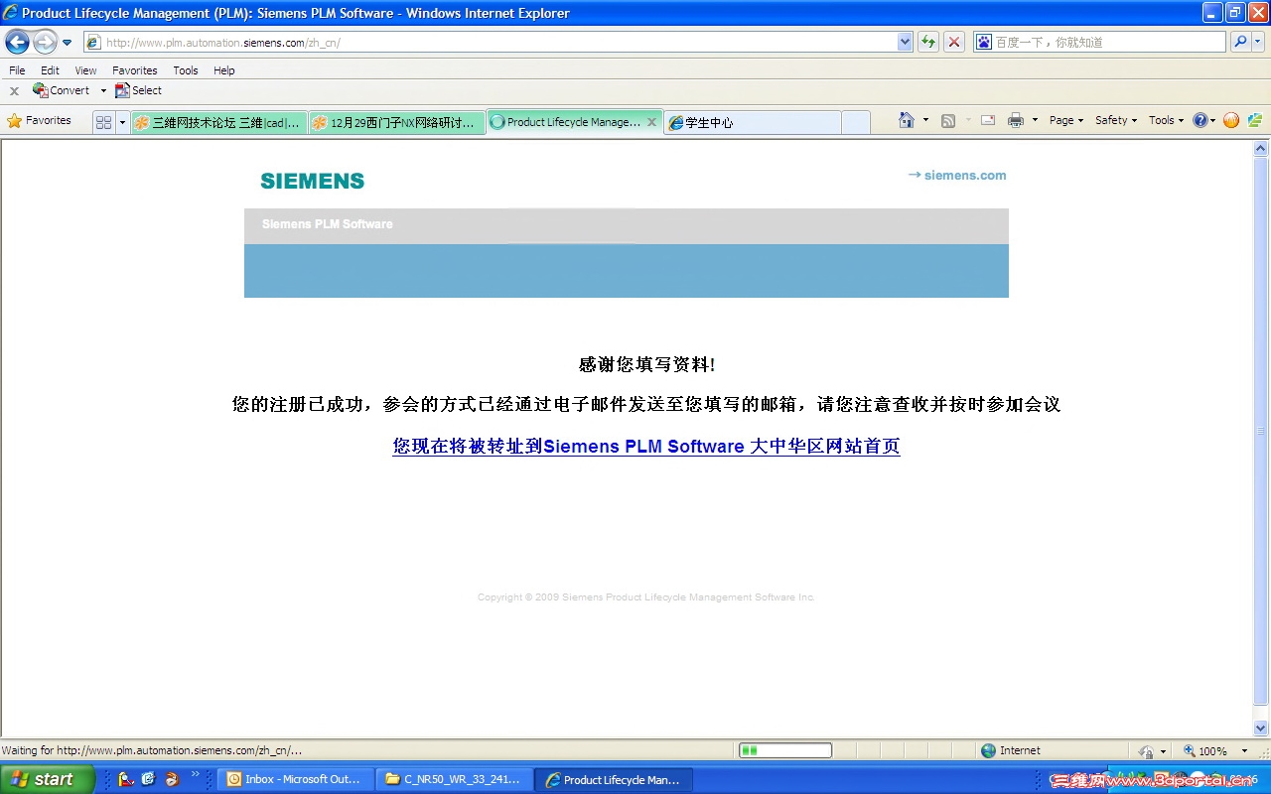Open the Page command bar menu
Screen dimensions: 1271x794
point(1066,120)
